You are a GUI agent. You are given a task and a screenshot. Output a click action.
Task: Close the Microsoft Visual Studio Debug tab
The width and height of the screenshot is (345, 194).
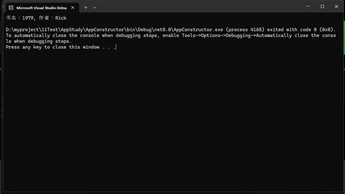[73, 8]
